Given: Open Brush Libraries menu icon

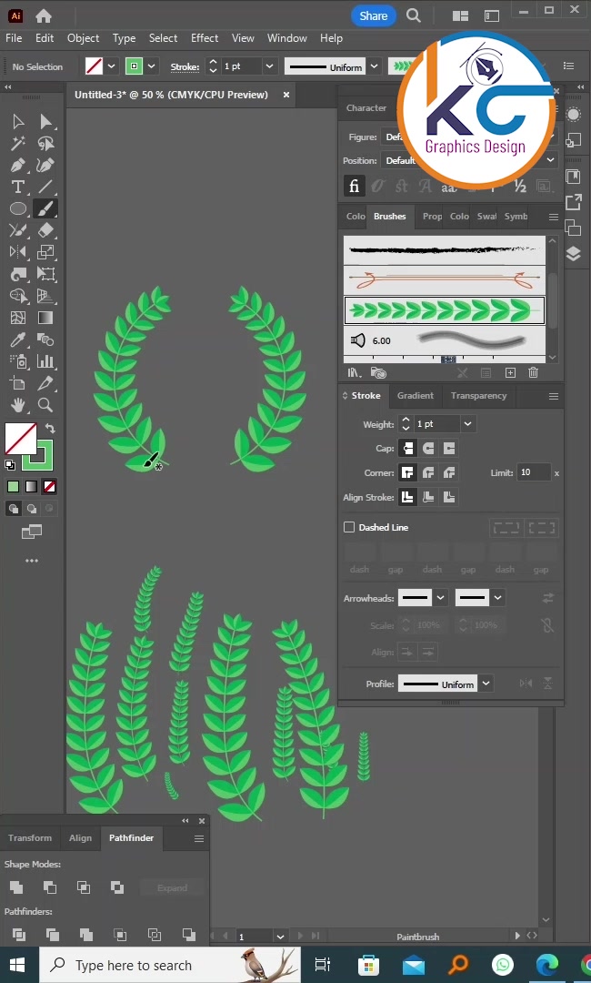Looking at the screenshot, I should 355,372.
